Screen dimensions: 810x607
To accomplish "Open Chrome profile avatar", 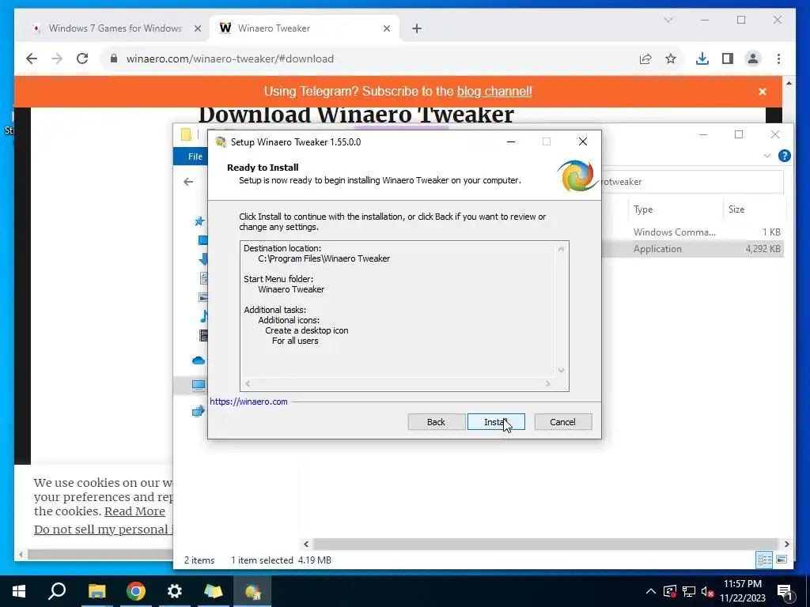I will (753, 58).
